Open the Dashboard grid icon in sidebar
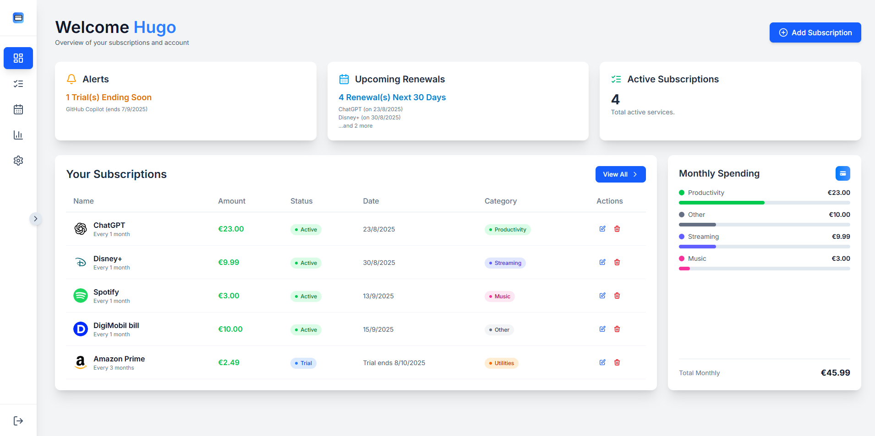Viewport: 875px width, 436px height. 18,58
